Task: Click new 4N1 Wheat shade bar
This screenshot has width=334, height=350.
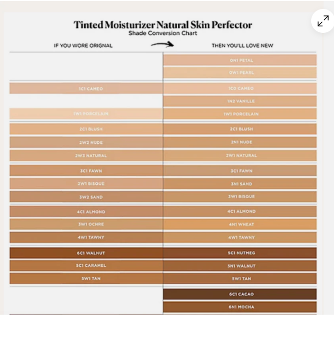Action: click(240, 225)
